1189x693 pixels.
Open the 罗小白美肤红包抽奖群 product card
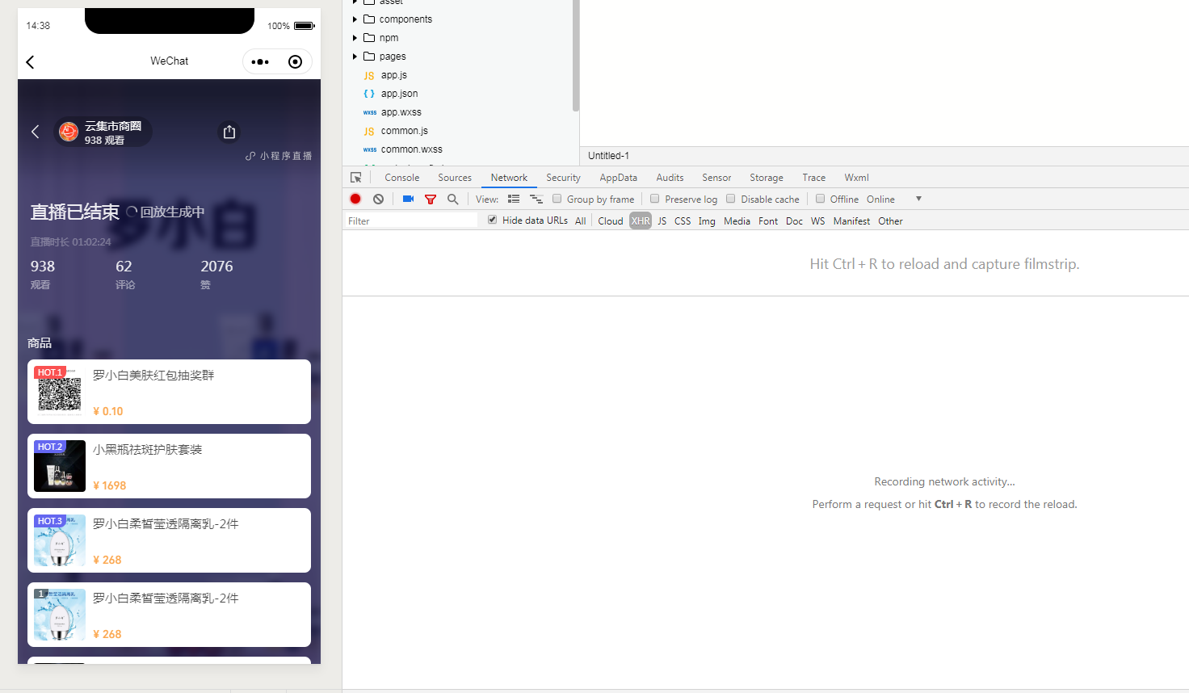(170, 392)
